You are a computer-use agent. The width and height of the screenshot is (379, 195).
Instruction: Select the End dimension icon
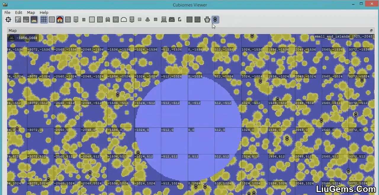(x=34, y=20)
